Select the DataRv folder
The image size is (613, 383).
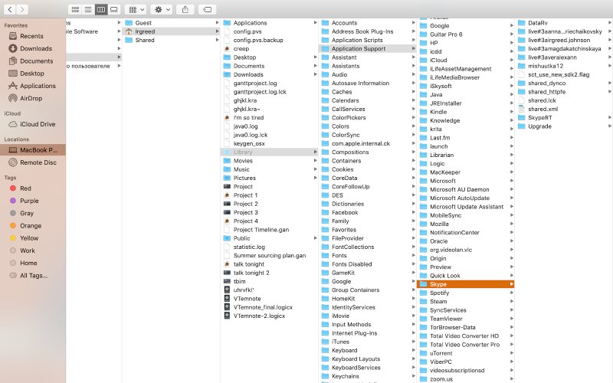pyautogui.click(x=538, y=23)
